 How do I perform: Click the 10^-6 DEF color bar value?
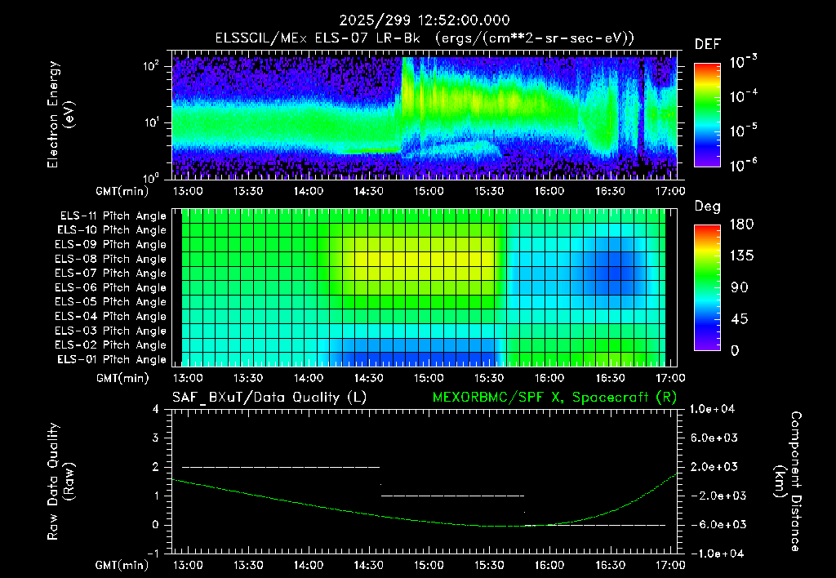tap(743, 165)
